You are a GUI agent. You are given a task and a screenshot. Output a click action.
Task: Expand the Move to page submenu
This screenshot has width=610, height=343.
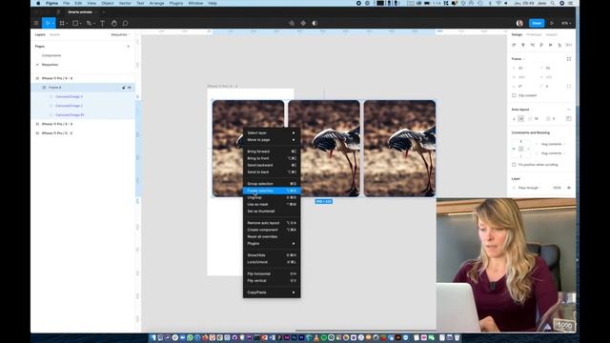point(272,140)
